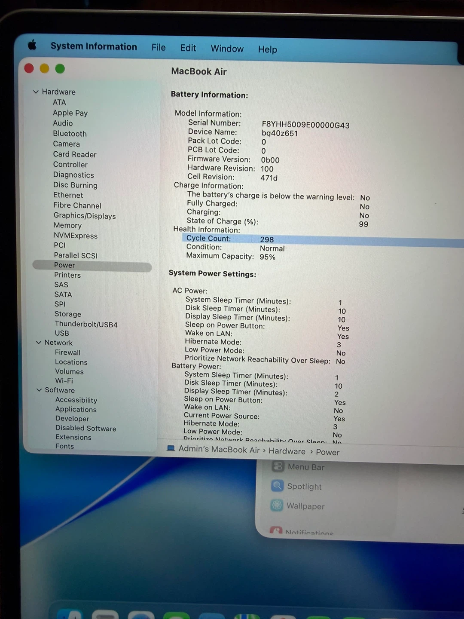Open the System Information app menu

94,46
